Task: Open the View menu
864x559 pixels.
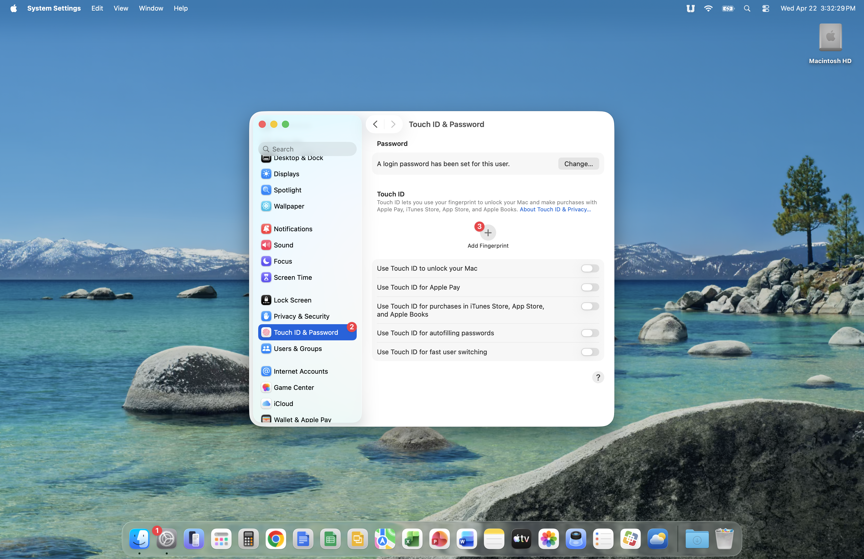Action: coord(121,8)
